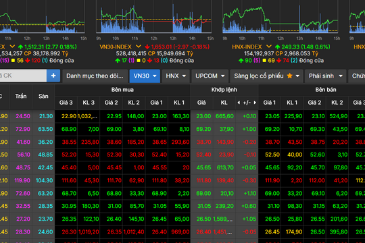Image resolution: width=365 pixels, height=243 pixels.
Task: Click the star icon in Sàng lọc cổ phiếu
Action: point(289,76)
